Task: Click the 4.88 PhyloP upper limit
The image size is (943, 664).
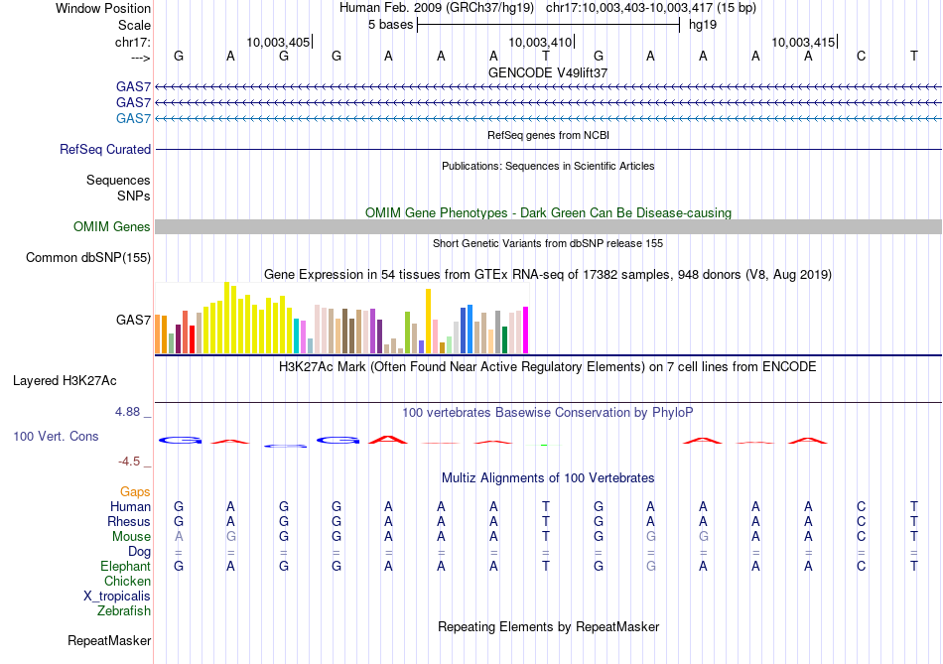Action: pos(127,411)
